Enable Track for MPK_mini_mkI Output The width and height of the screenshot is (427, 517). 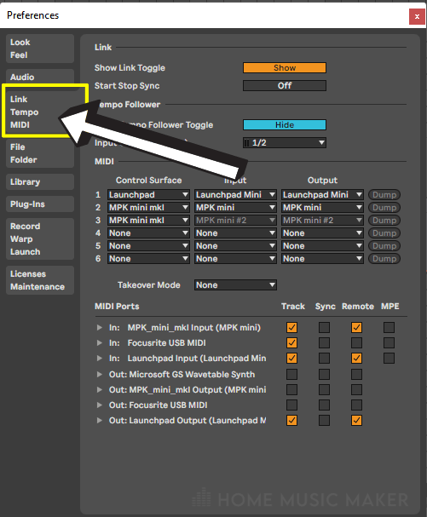pyautogui.click(x=291, y=390)
